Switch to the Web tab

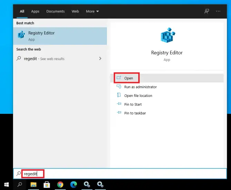pos(75,11)
